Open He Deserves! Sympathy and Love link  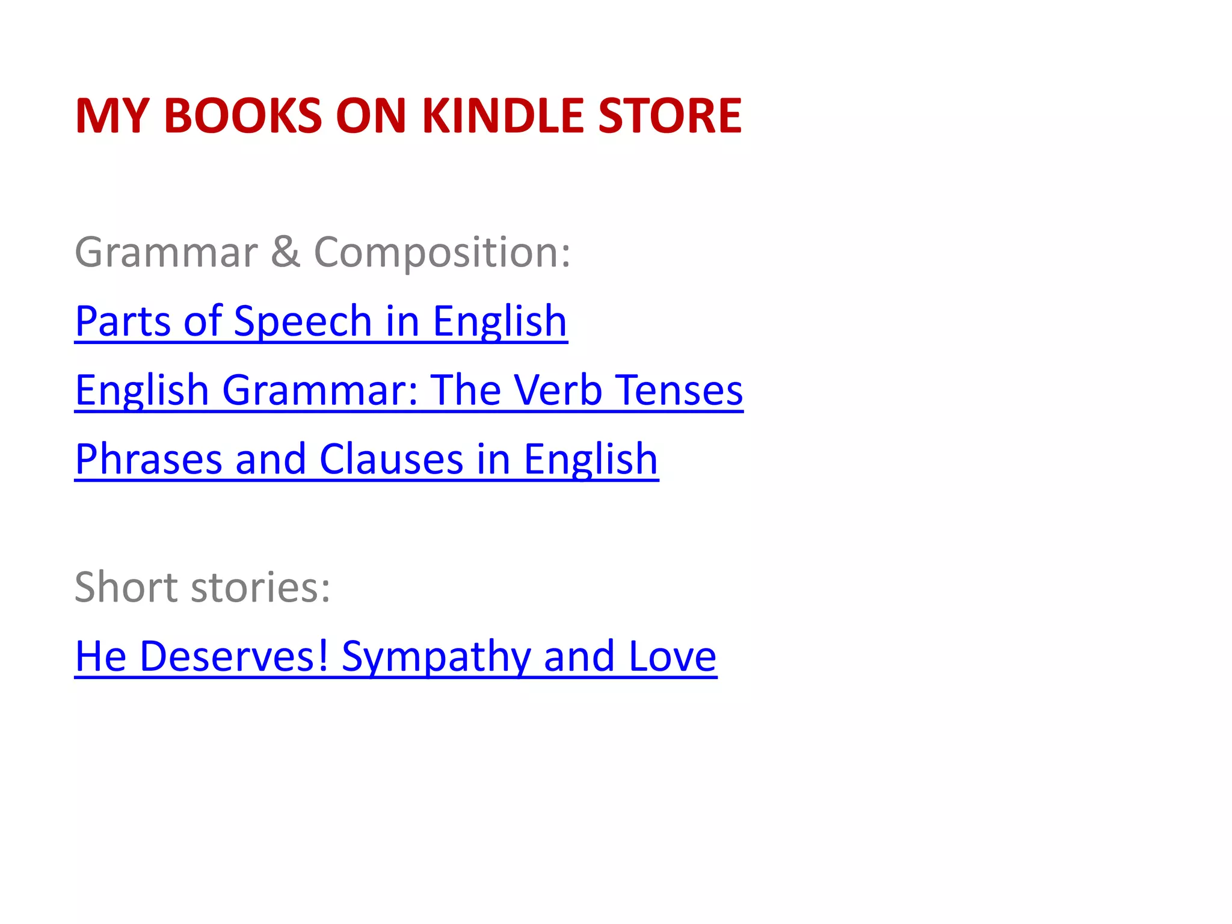(396, 657)
